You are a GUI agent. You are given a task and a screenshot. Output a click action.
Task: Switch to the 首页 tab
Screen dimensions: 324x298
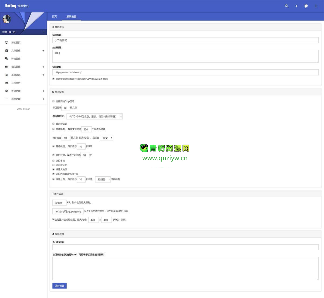click(x=54, y=16)
